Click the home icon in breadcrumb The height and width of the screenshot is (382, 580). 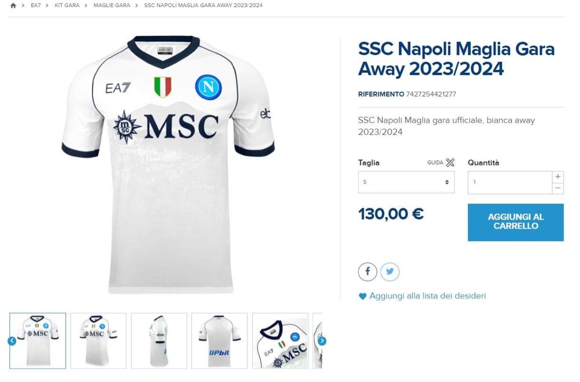click(13, 5)
